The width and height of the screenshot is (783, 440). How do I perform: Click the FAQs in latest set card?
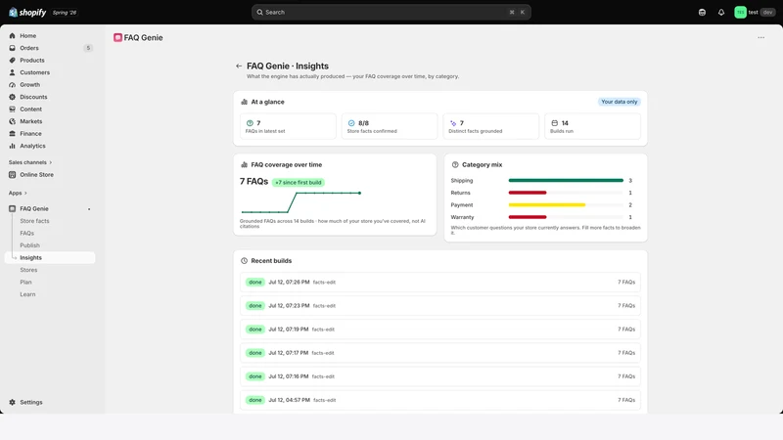coord(288,126)
